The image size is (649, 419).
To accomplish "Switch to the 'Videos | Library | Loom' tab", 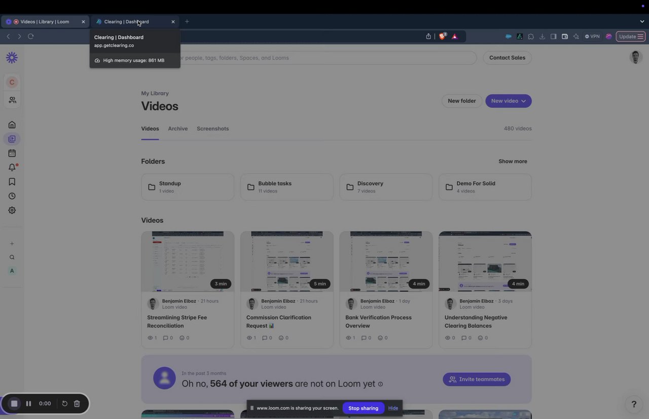I will tap(45, 22).
